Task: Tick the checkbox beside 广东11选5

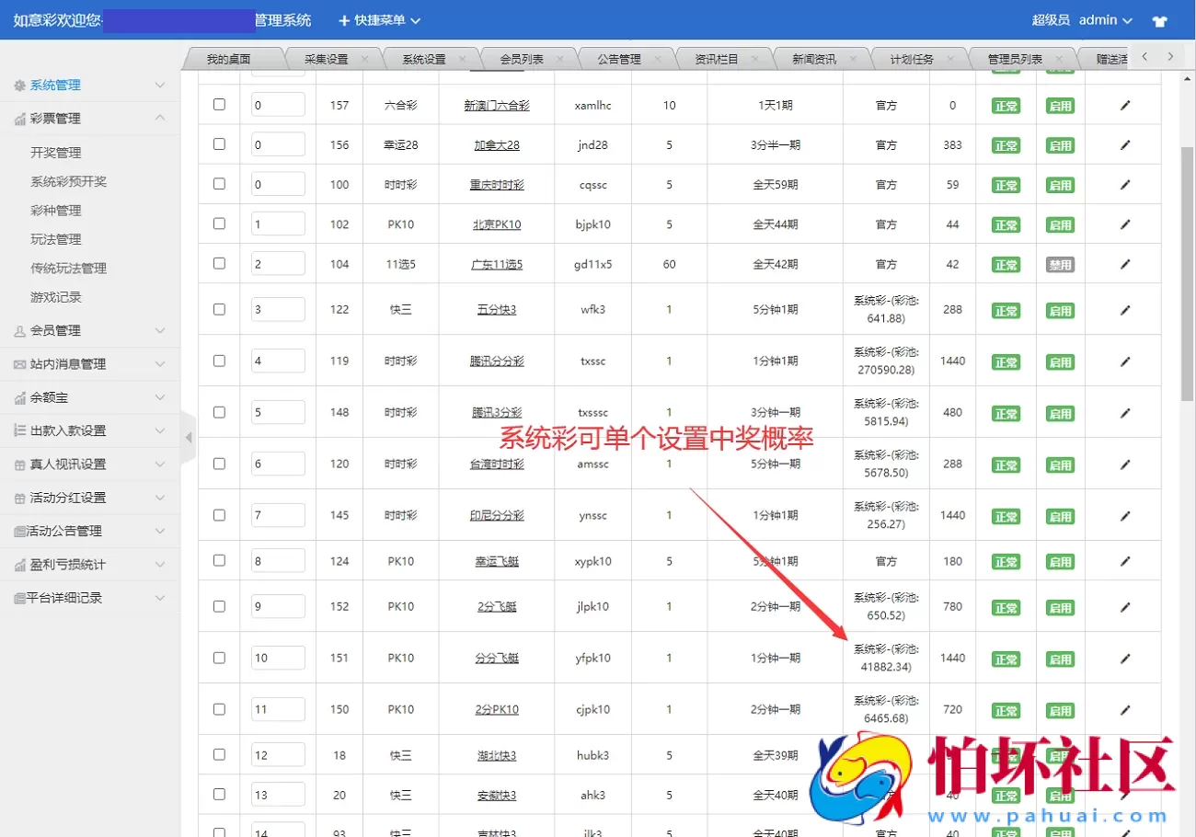Action: pos(218,262)
